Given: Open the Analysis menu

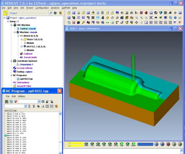Looking at the screenshot, I should (x=55, y=8).
